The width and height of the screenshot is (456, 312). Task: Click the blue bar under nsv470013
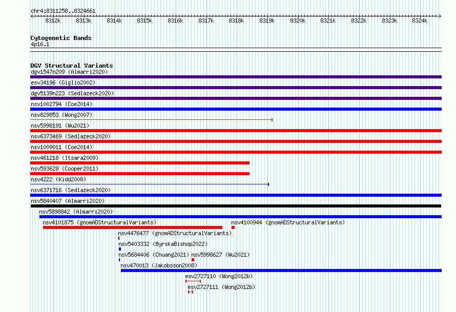tap(281, 271)
